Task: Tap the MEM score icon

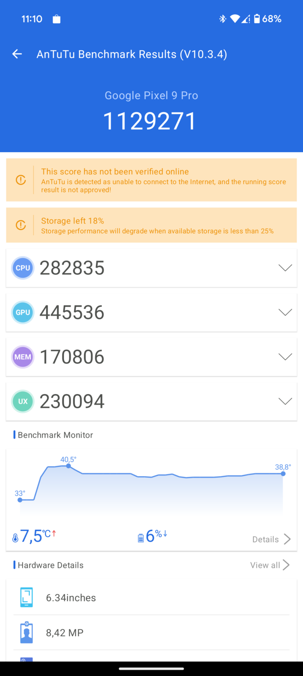Action: click(23, 357)
